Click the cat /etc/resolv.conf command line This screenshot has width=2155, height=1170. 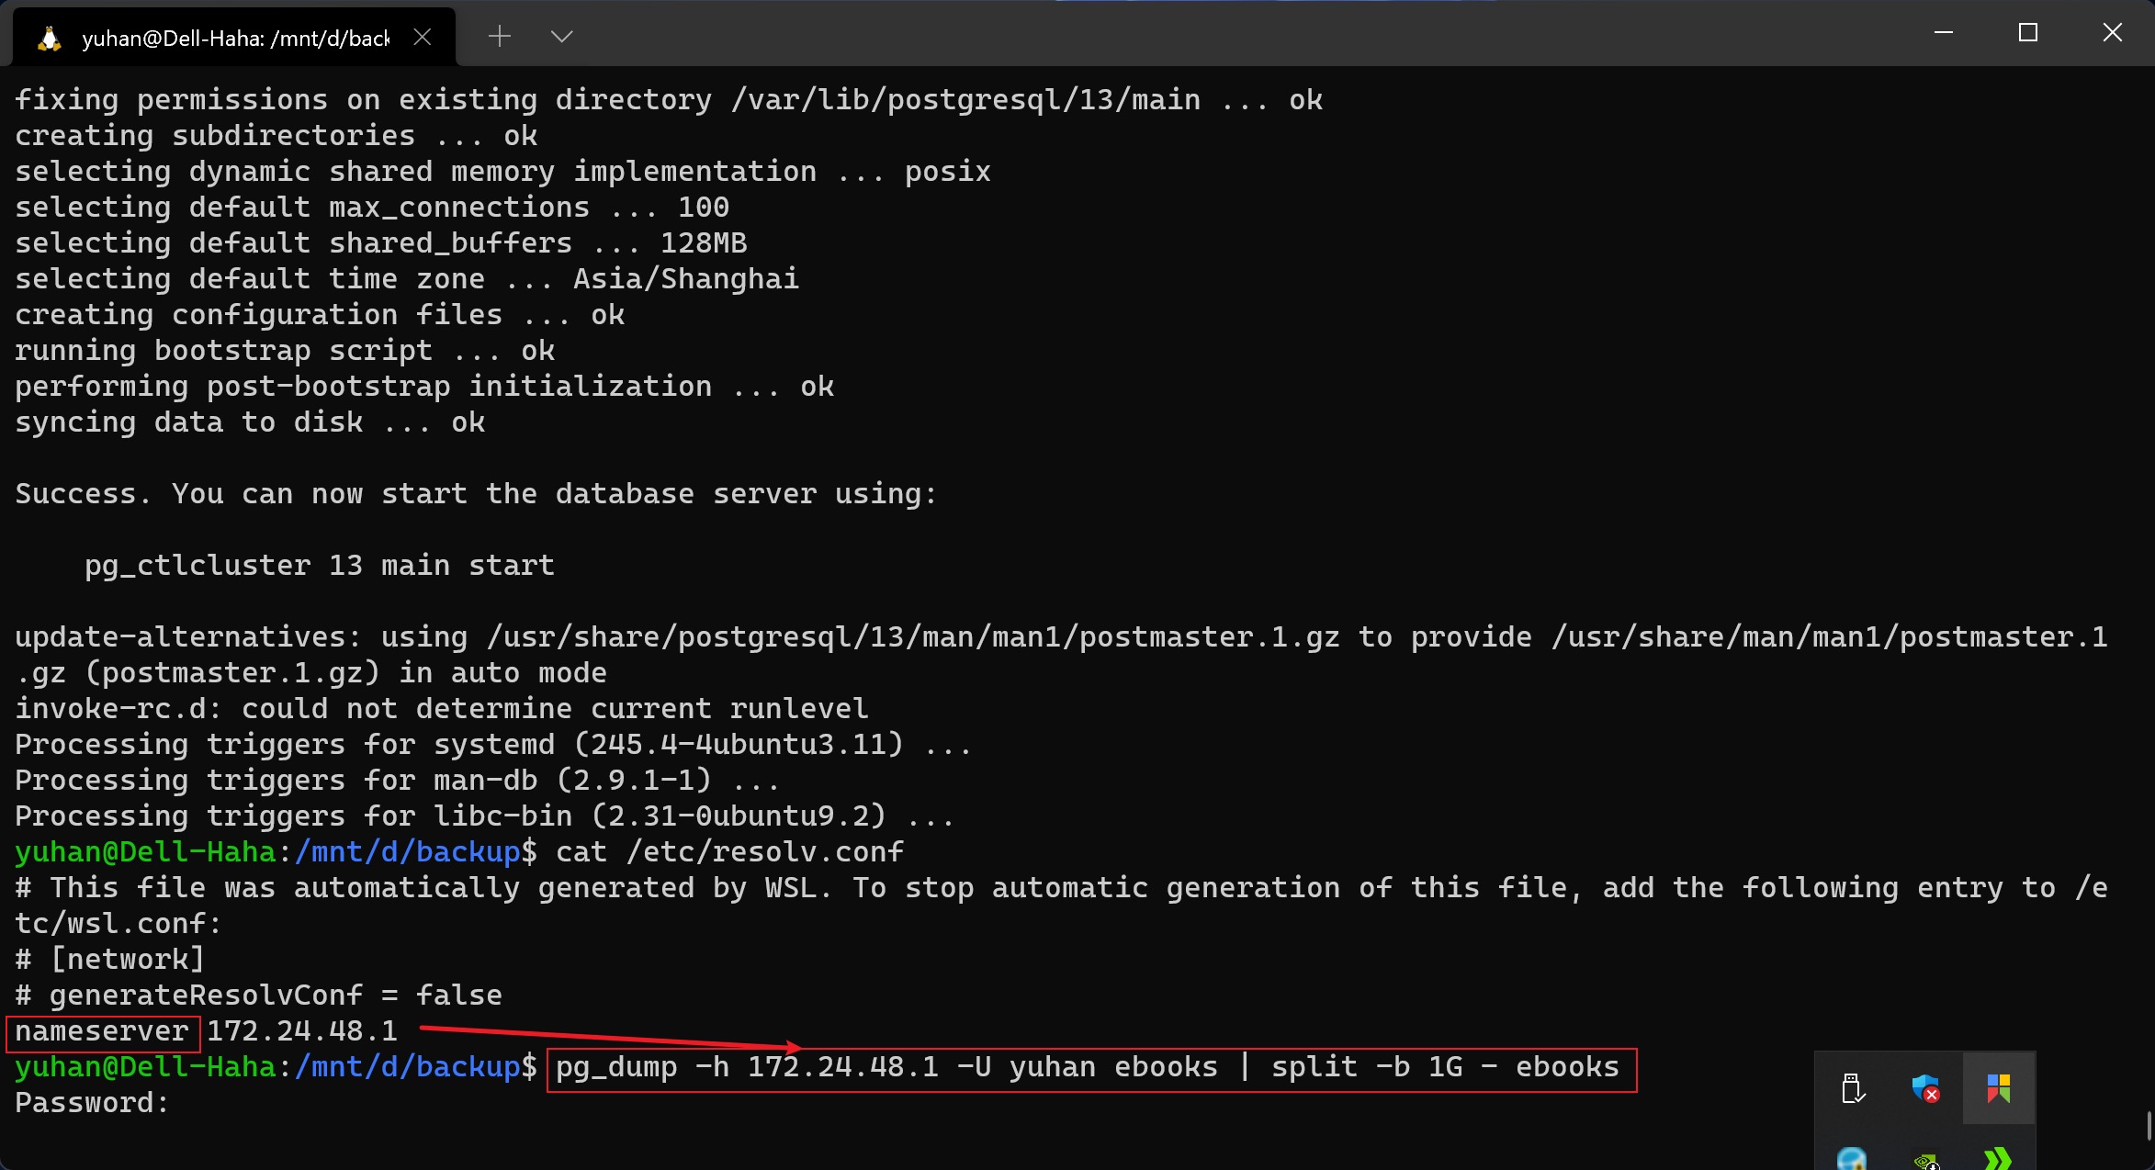click(728, 851)
